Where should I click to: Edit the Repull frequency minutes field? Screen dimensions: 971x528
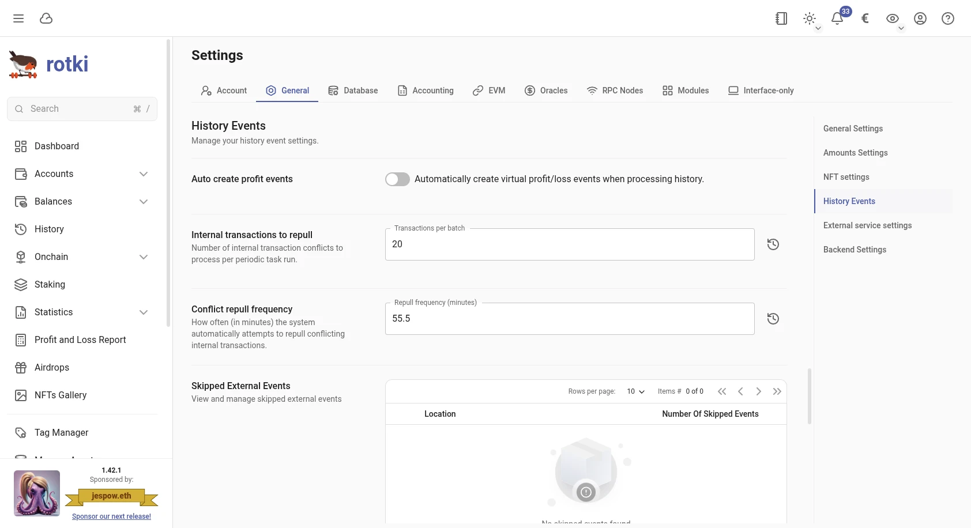pos(569,318)
